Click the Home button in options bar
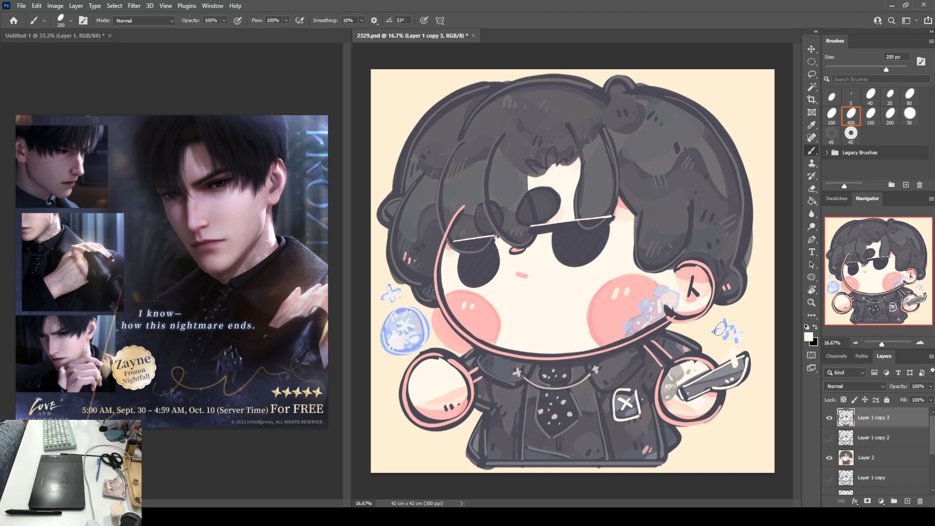 coord(14,20)
